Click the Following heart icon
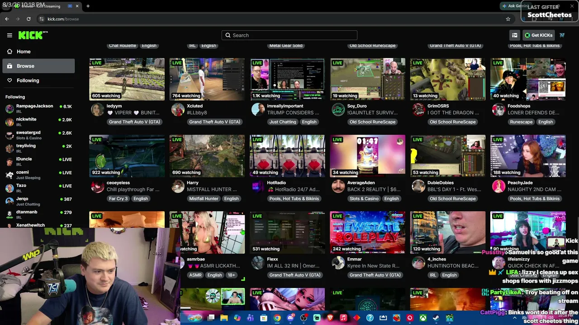The width and height of the screenshot is (579, 325). (x=9, y=80)
